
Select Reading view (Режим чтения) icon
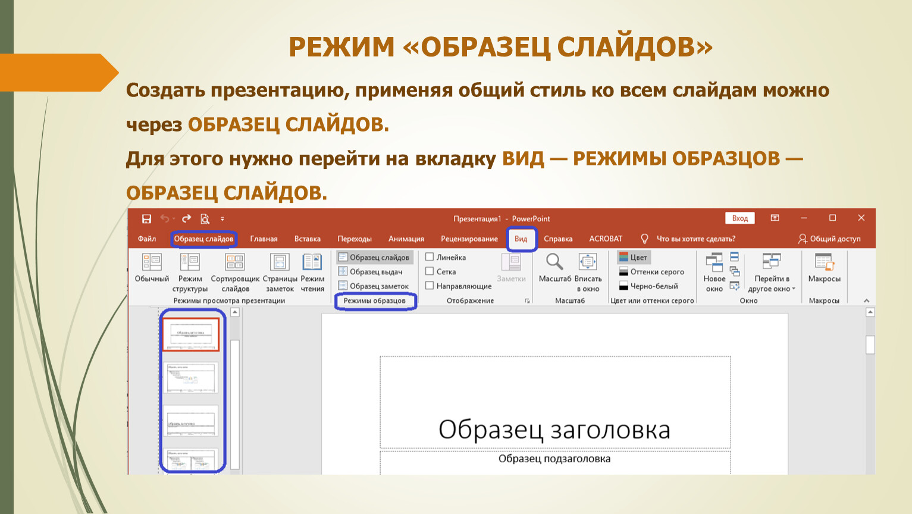coord(312,267)
